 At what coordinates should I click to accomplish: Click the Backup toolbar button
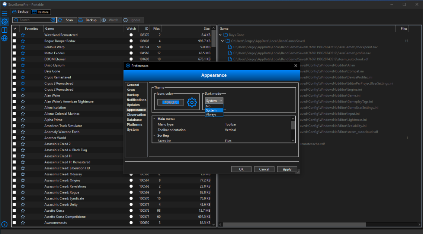click(x=89, y=20)
